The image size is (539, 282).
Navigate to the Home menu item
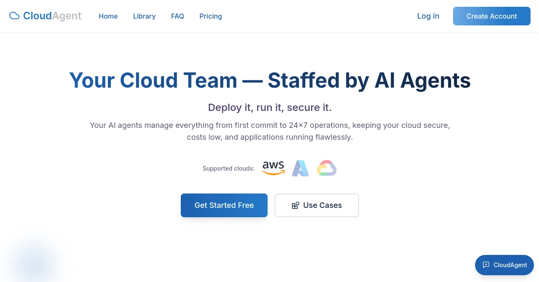(108, 16)
